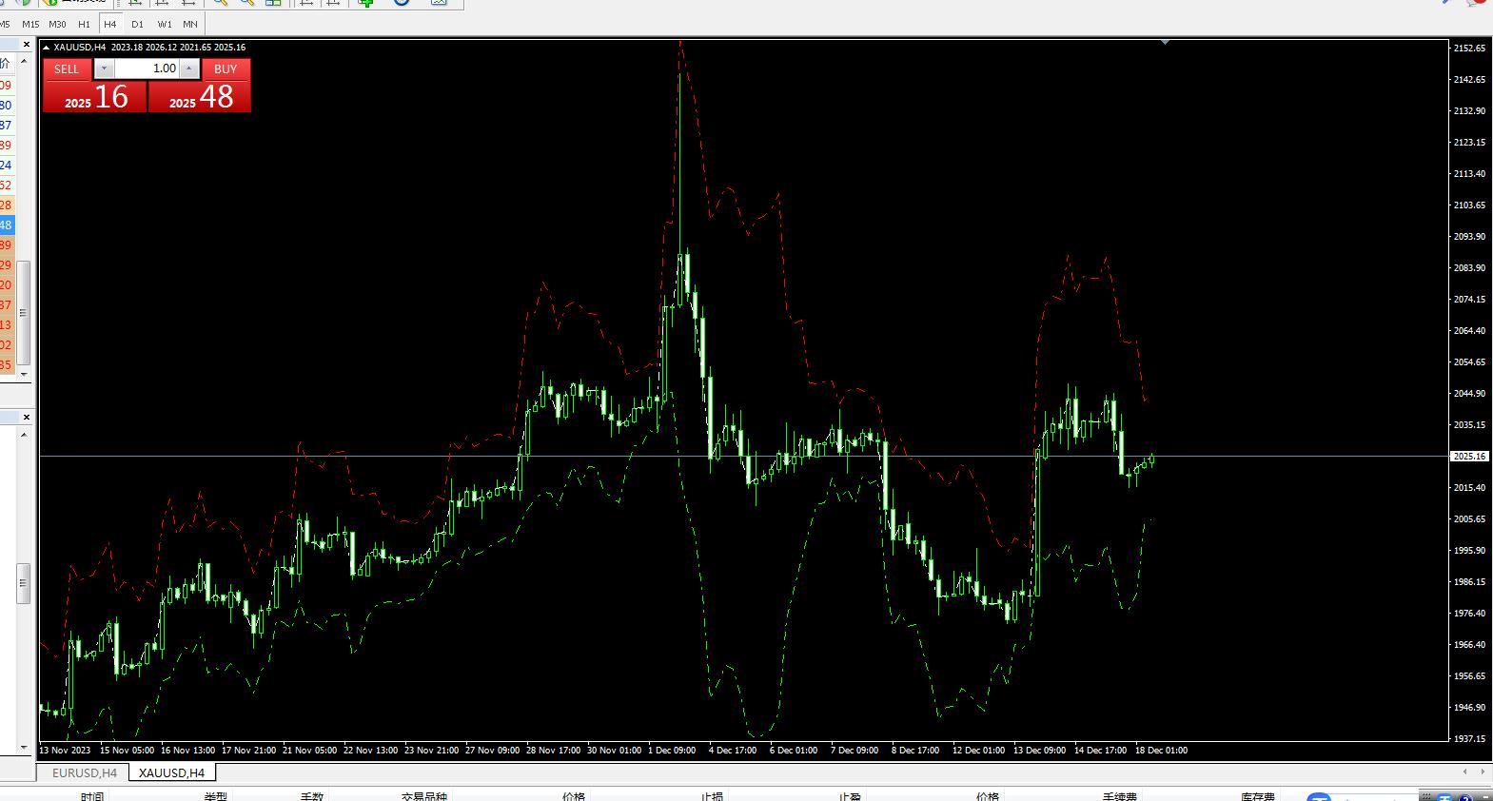The image size is (1493, 801).
Task: Click the SELL button
Action: click(x=67, y=68)
